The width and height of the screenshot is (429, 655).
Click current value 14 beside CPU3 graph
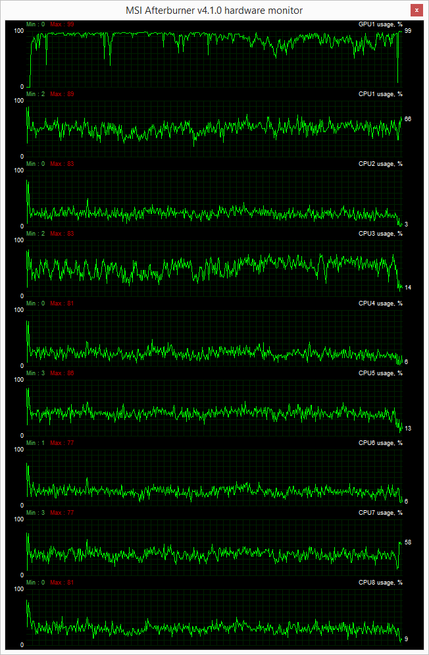(408, 288)
